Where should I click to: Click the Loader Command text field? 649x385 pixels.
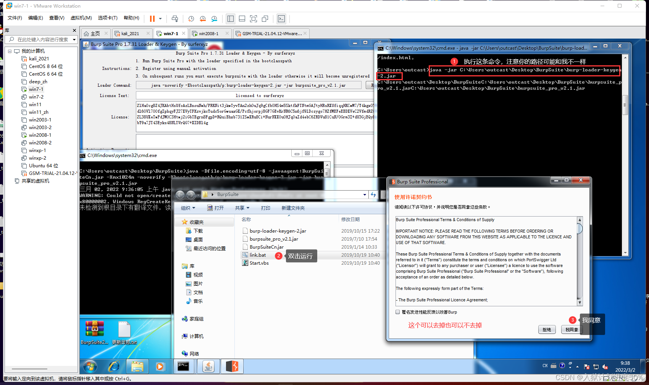[249, 85]
